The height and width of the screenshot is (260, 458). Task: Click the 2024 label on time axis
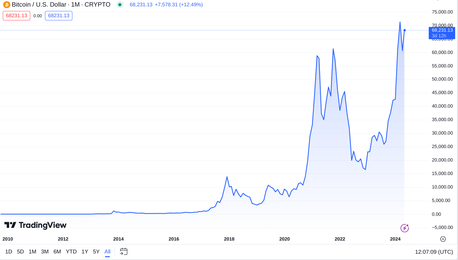[x=395, y=239]
